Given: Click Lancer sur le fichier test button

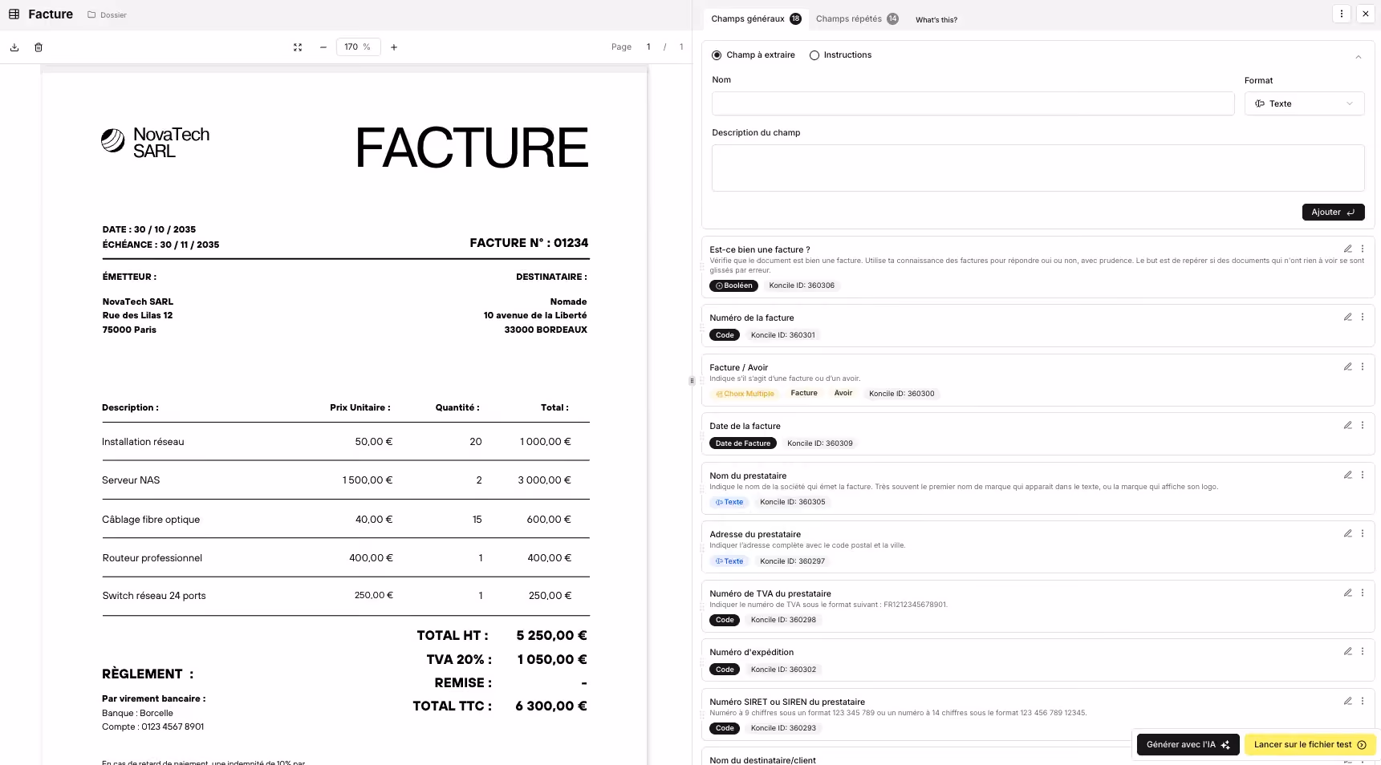Looking at the screenshot, I should pyautogui.click(x=1310, y=745).
